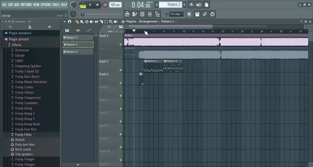Screen dimensions: 313x167
Task: Click the transport Stop button
Action: pos(97,5)
